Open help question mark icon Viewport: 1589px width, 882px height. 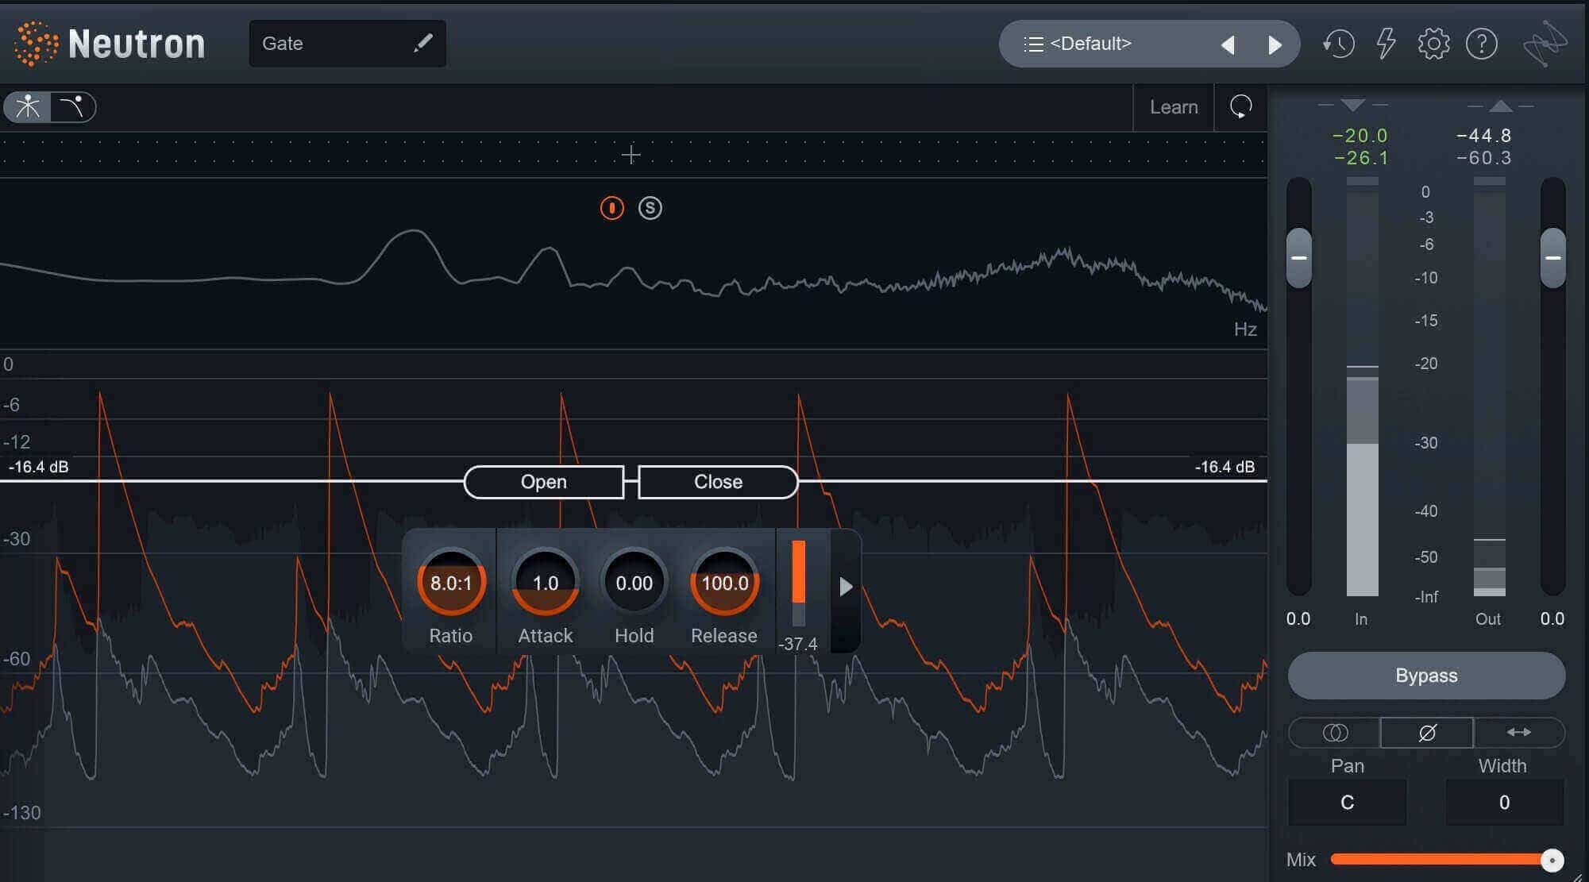tap(1482, 44)
